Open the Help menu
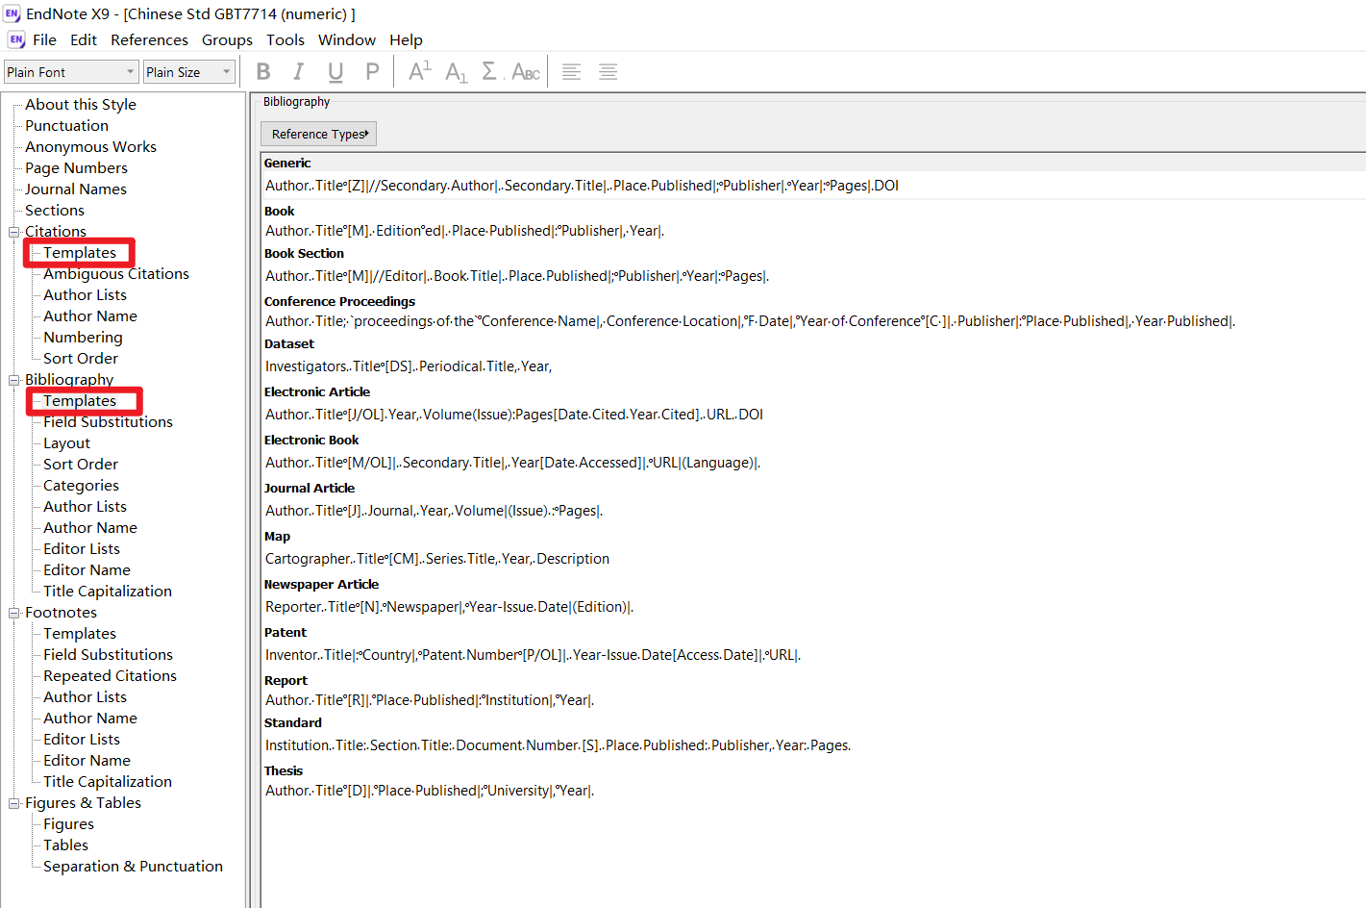Viewport: 1366px width, 908px height. pyautogui.click(x=406, y=39)
